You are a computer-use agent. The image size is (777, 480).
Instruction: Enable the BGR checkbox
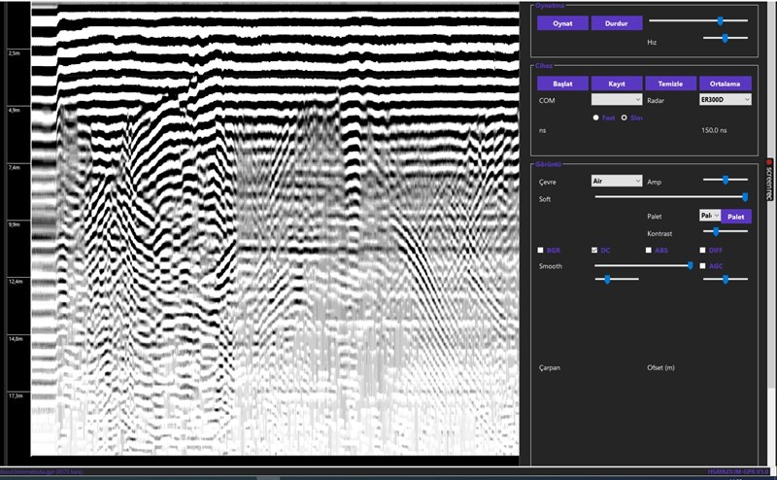coord(541,251)
